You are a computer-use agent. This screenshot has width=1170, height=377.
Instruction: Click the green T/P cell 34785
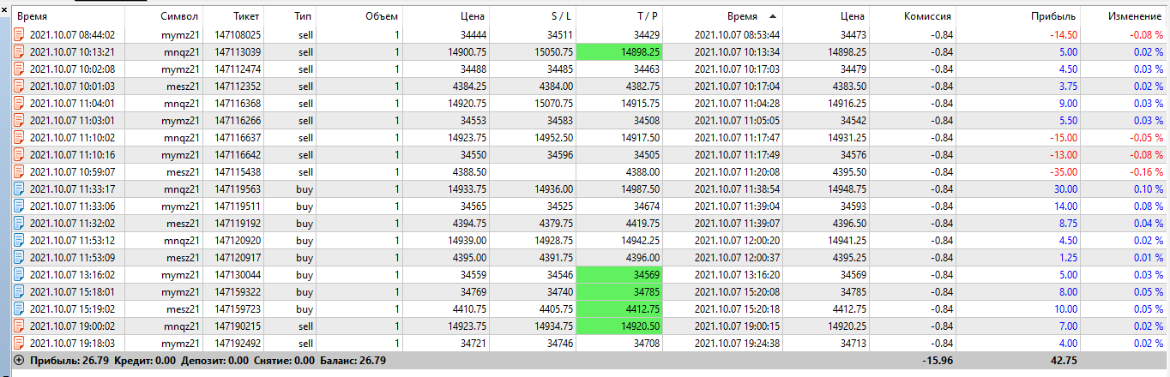pyautogui.click(x=620, y=292)
